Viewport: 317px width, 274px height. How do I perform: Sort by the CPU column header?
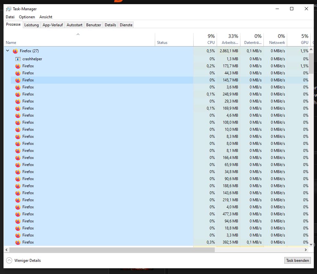coord(205,40)
